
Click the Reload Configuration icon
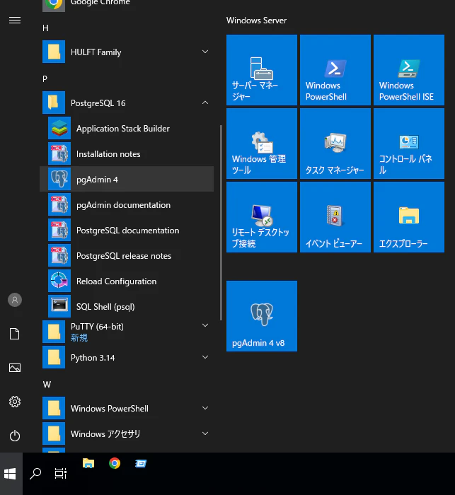pyautogui.click(x=59, y=281)
